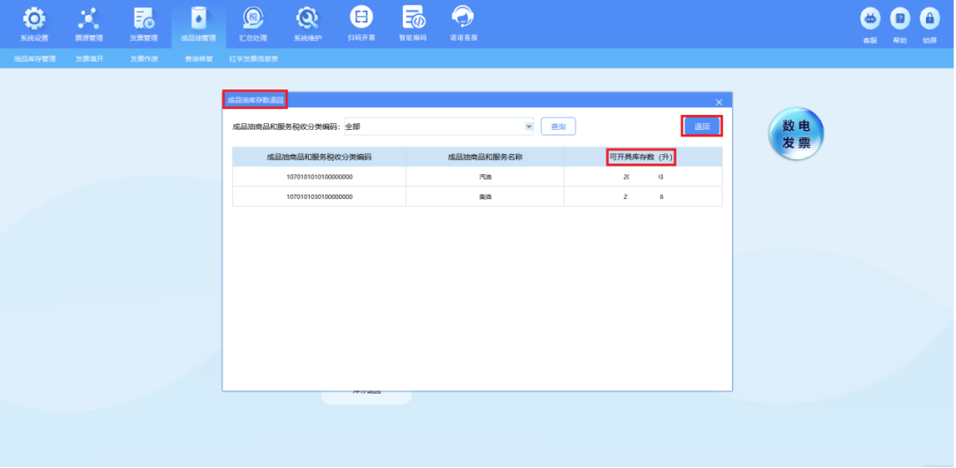956x468 pixels.
Task: Open 票源管理 network icon
Action: coord(89,19)
